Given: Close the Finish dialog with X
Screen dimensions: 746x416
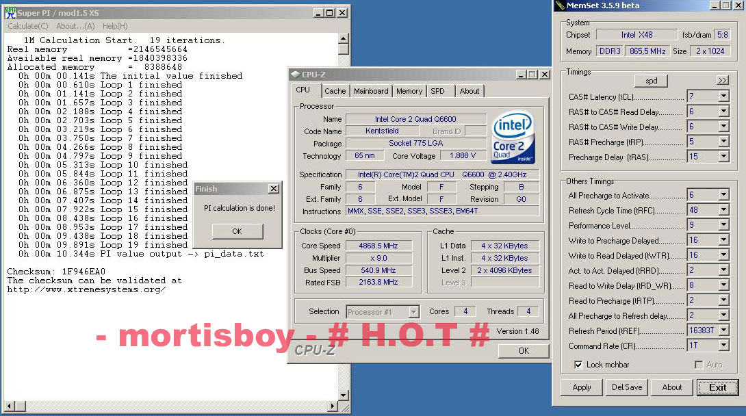Looking at the screenshot, I should click(x=274, y=189).
